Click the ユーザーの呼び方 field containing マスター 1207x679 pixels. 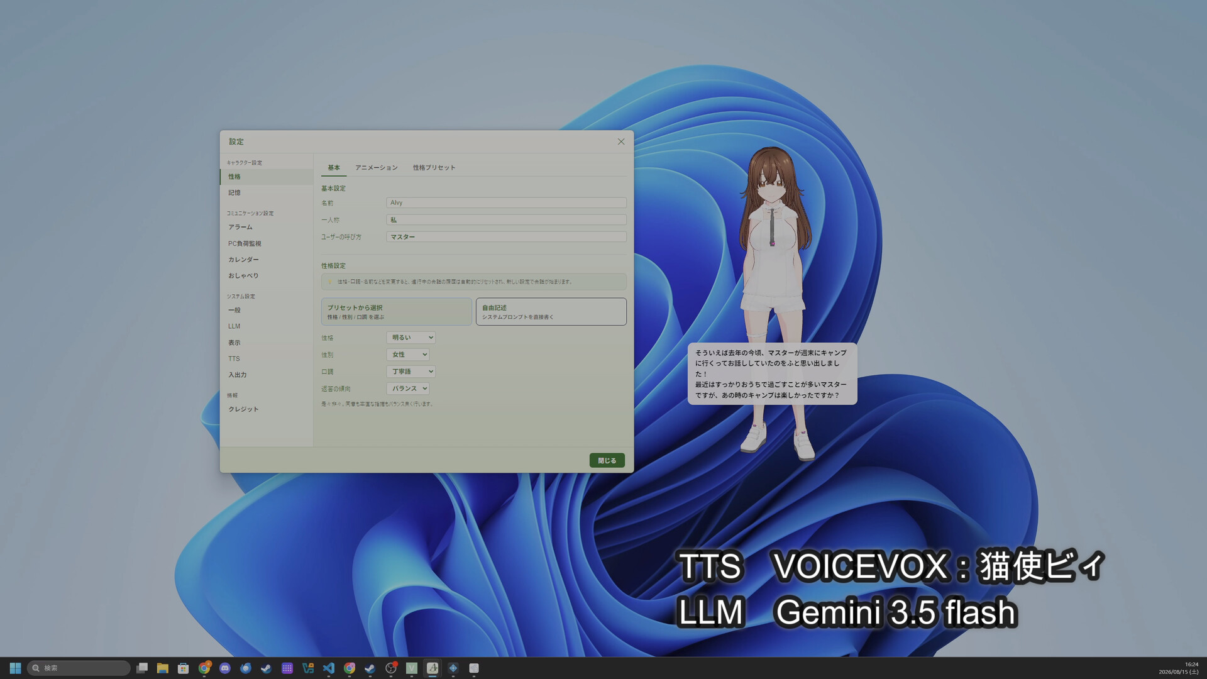(x=506, y=236)
